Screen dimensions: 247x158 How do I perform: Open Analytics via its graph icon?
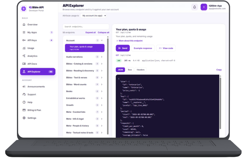(24, 56)
